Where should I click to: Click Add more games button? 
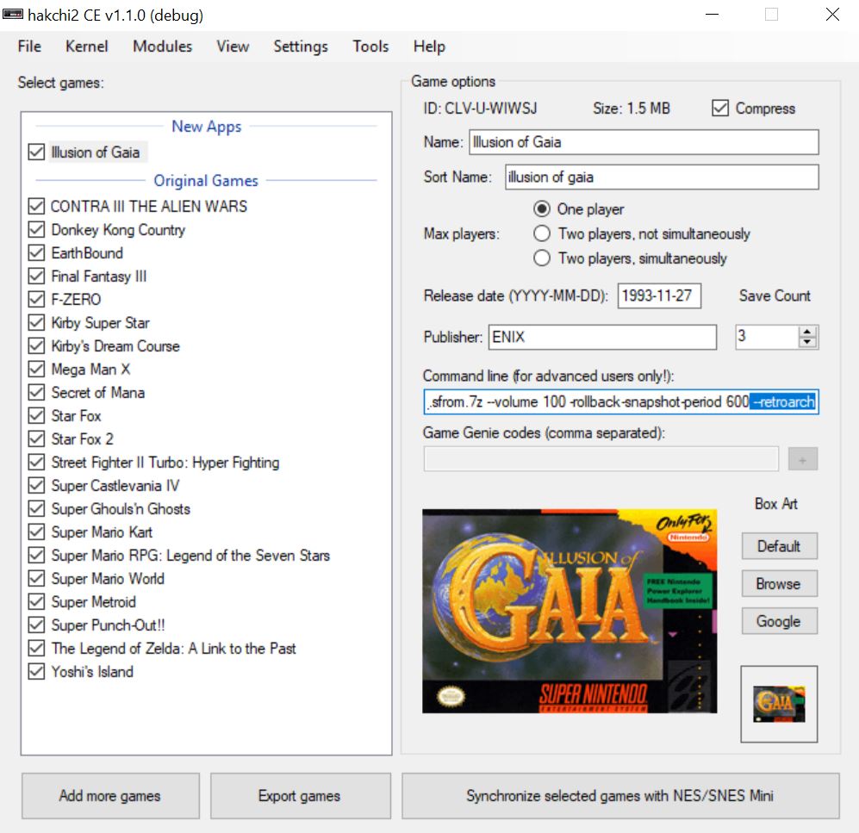pos(110,796)
